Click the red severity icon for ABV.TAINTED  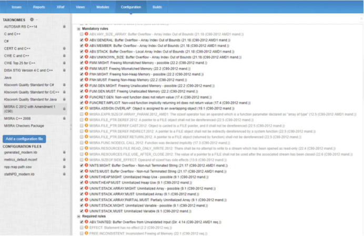pos(86,222)
